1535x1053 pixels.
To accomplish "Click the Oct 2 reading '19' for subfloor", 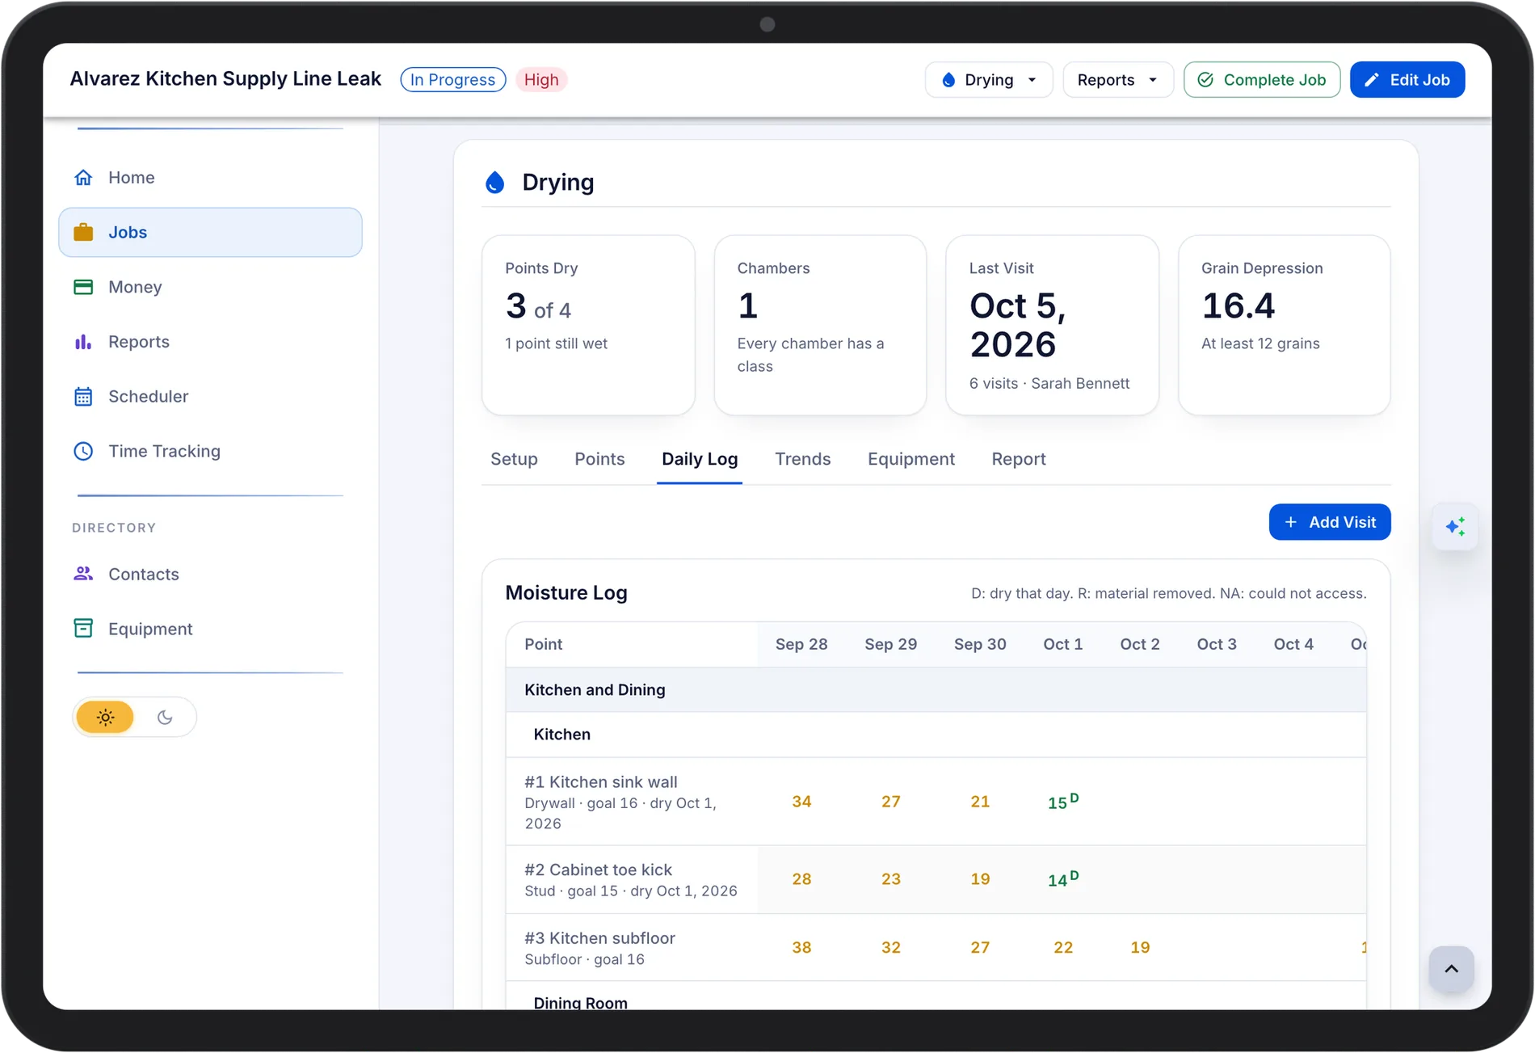I will point(1140,947).
